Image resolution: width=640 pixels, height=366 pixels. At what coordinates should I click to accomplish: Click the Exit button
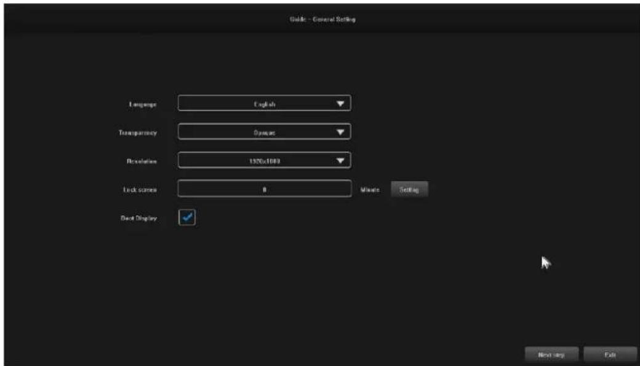click(610, 354)
